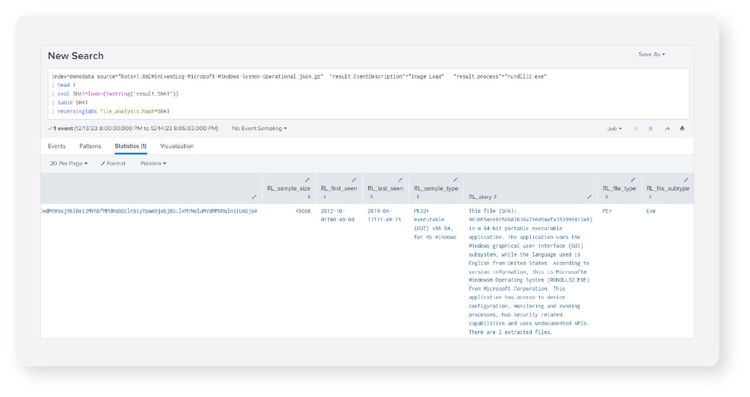The height and width of the screenshot is (397, 750).
Task: Click the PE32+ executable sample type cell
Action: click(x=435, y=224)
